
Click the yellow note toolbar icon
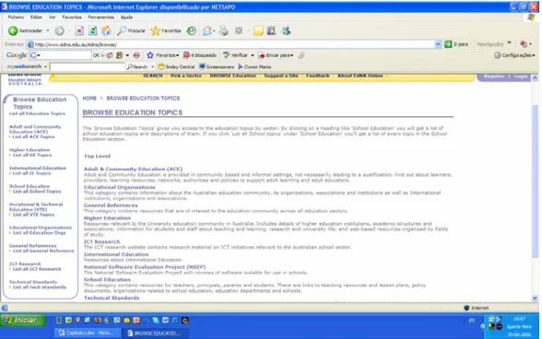258,30
